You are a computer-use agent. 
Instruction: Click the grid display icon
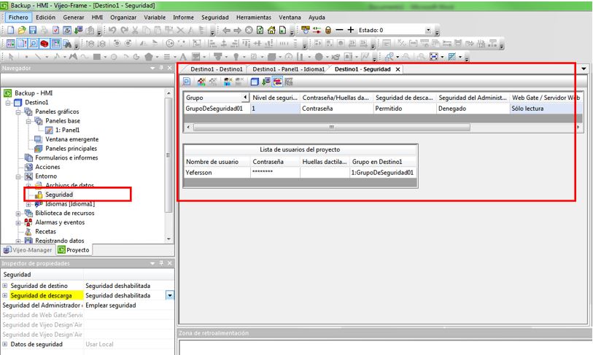click(451, 57)
